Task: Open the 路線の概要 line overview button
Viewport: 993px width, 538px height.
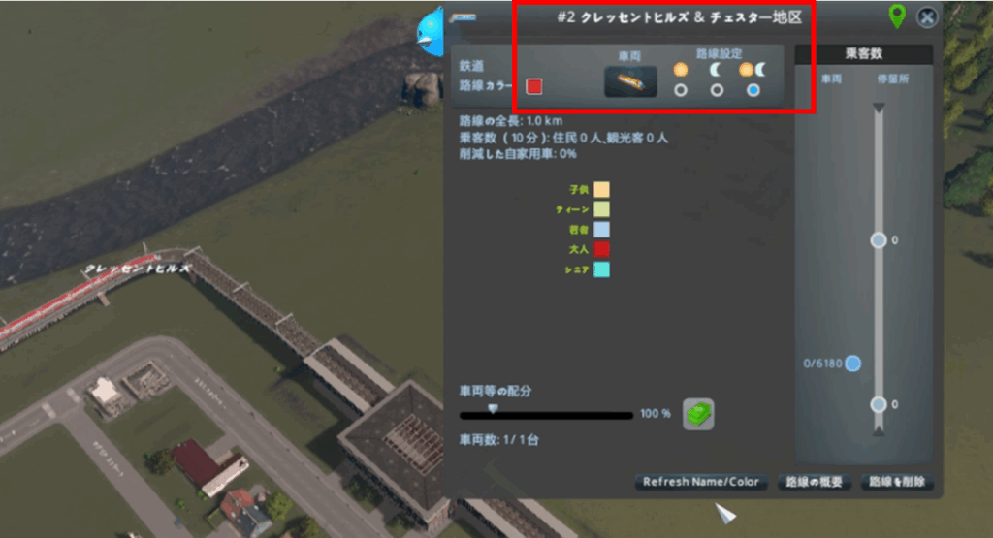Action: pyautogui.click(x=814, y=482)
